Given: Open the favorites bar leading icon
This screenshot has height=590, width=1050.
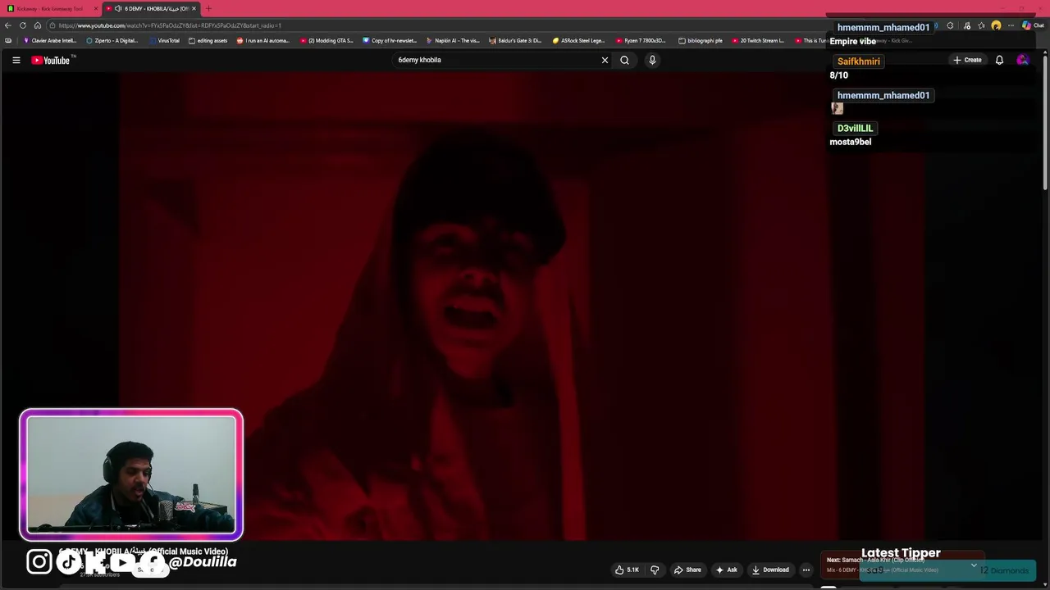Looking at the screenshot, I should 8,40.
